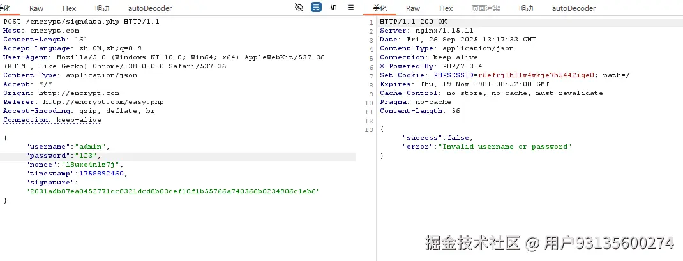This screenshot has height=261, width=683.
Task: Switch to Hex tab in request pane
Action: [x=70, y=8]
